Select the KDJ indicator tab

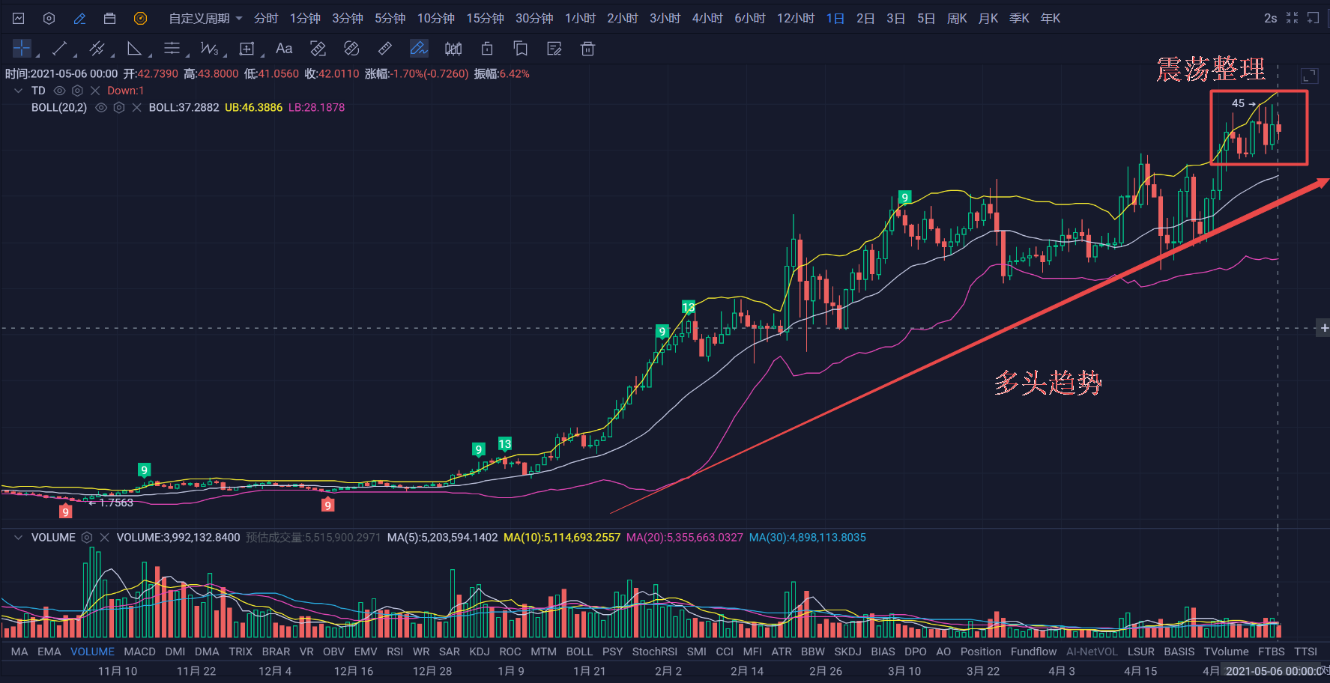click(x=479, y=652)
